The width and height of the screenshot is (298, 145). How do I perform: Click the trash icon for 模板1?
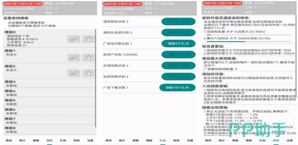click(89, 57)
